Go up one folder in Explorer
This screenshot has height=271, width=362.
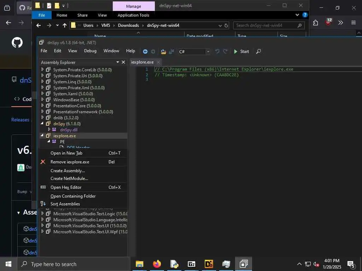pyautogui.click(x=65, y=25)
